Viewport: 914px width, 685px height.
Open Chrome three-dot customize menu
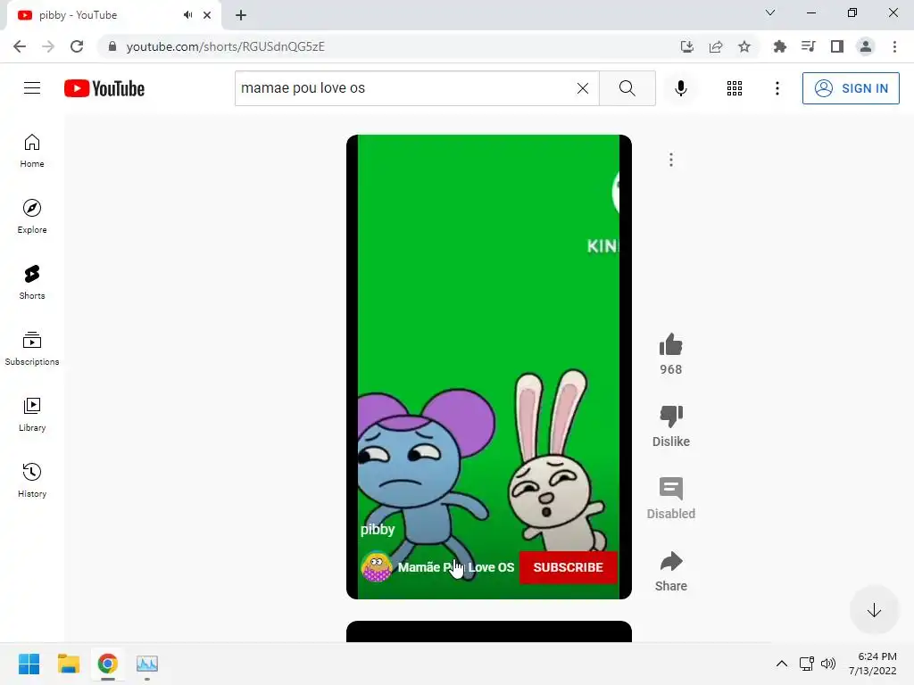[x=894, y=46]
